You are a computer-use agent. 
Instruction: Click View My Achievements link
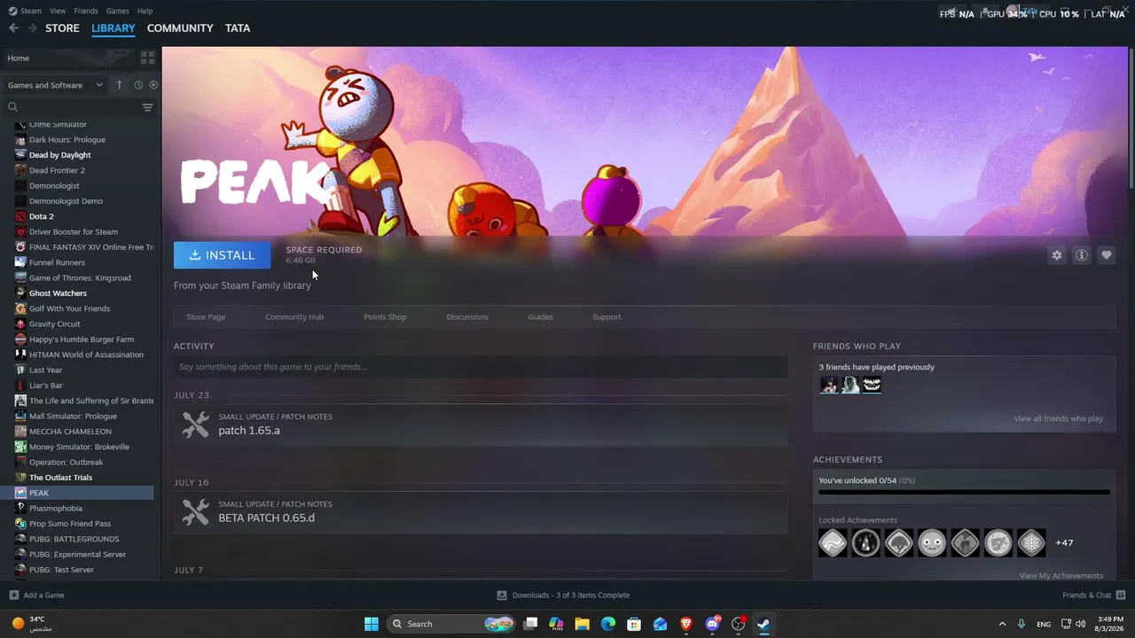tap(1061, 576)
